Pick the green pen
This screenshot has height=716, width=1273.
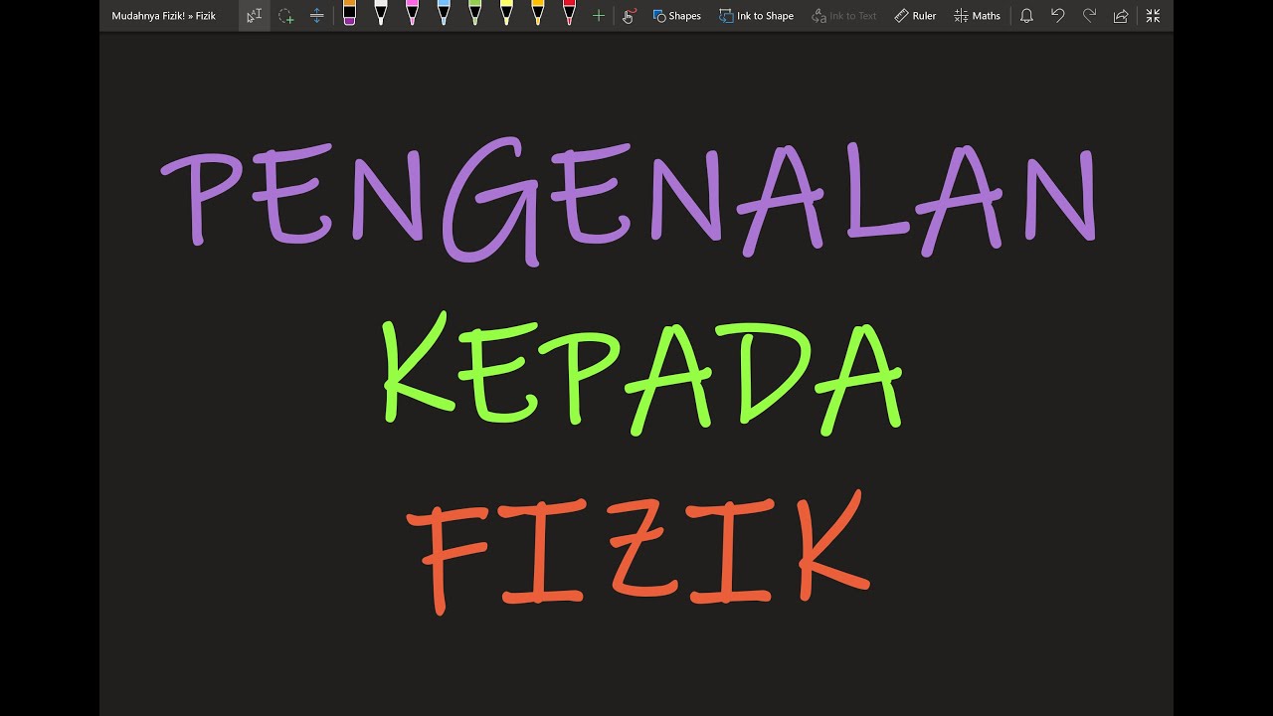[x=474, y=14]
